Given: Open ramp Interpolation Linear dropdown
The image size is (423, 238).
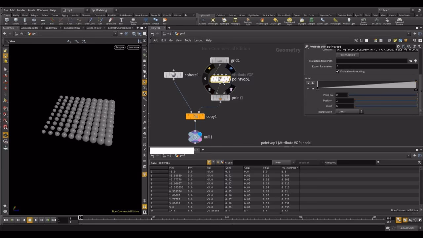Looking at the screenshot, I should click(x=350, y=111).
